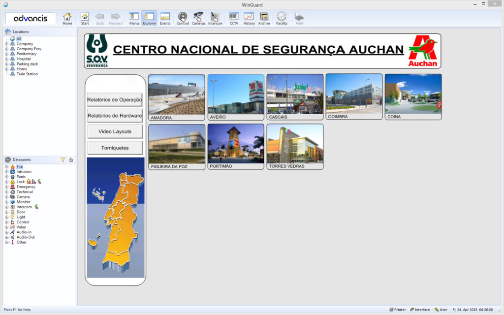Select the Lock datapoint

point(21,182)
